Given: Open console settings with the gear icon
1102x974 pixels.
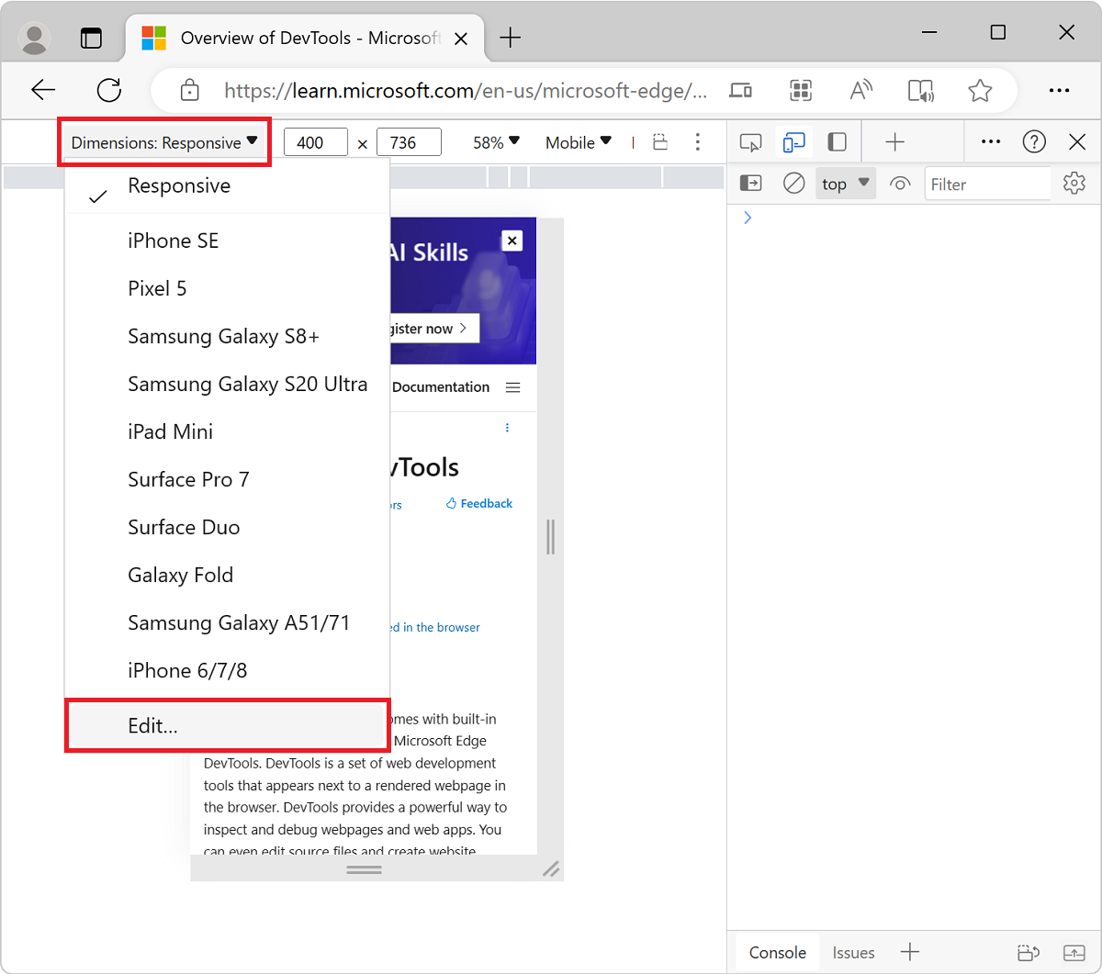Looking at the screenshot, I should (x=1074, y=183).
